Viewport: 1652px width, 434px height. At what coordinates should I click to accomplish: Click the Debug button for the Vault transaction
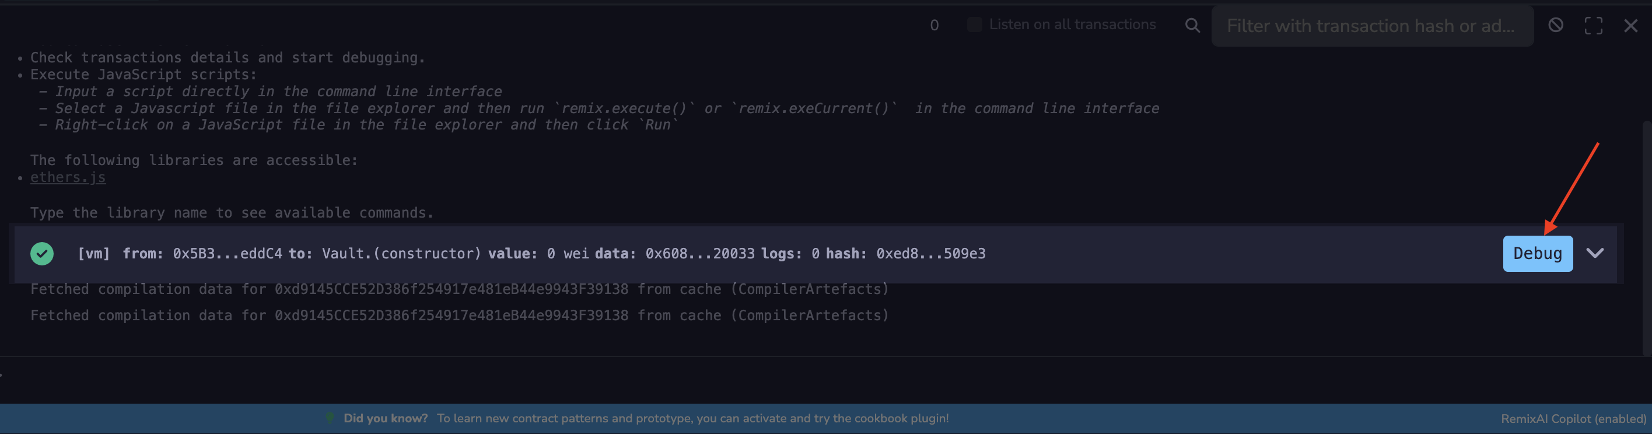[1537, 253]
